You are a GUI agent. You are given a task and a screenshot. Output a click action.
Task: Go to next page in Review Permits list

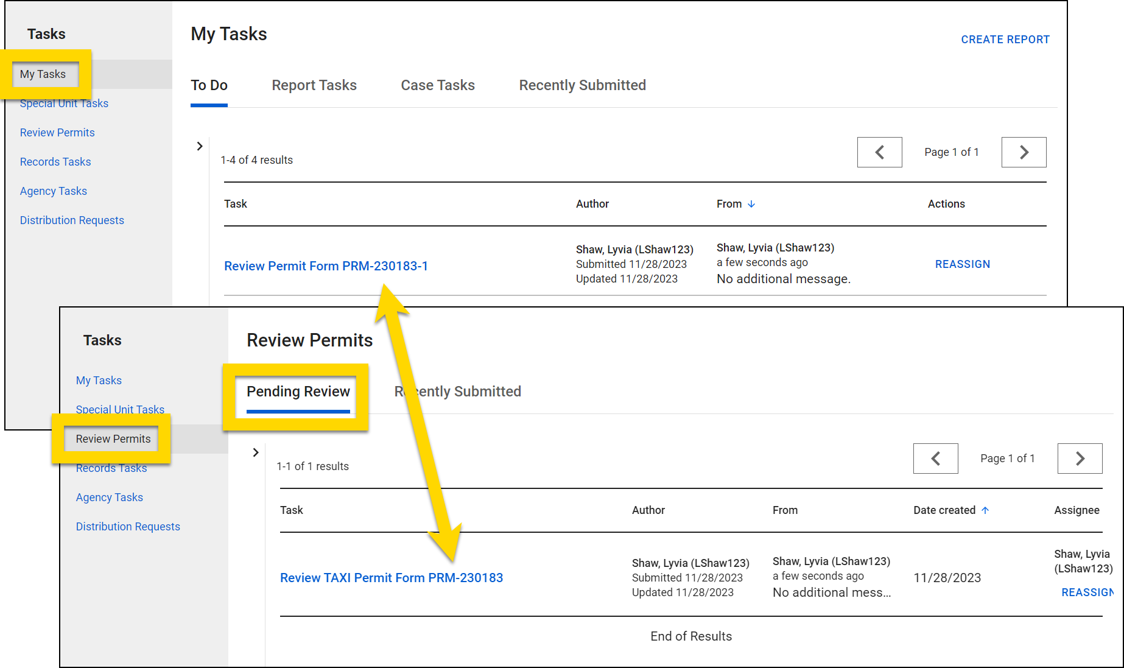click(x=1080, y=459)
